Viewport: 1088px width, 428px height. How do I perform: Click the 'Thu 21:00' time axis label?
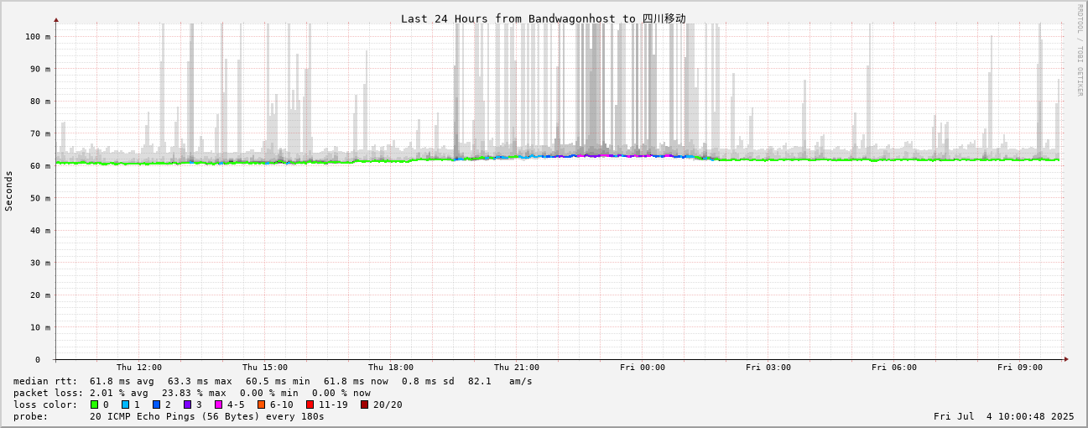(x=517, y=368)
